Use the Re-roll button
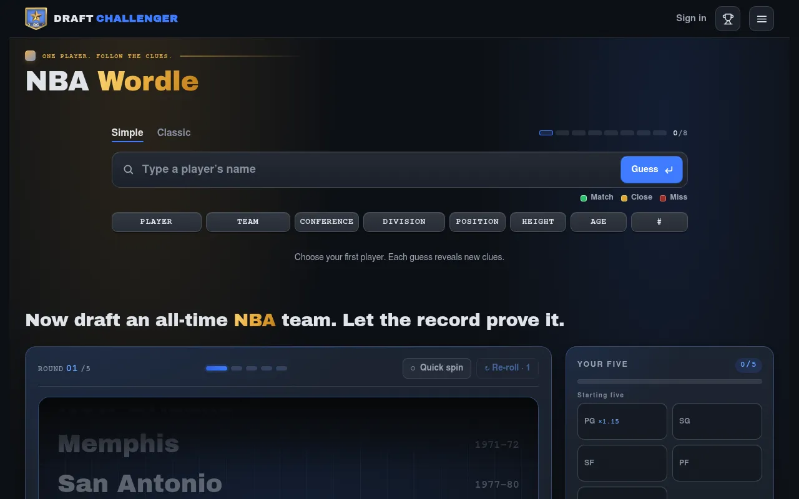This screenshot has height=499, width=799. click(x=507, y=368)
